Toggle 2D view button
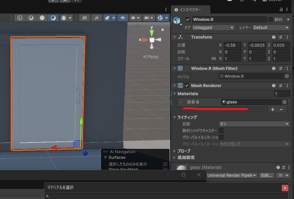The width and height of the screenshot is (294, 199). (x=85, y=18)
